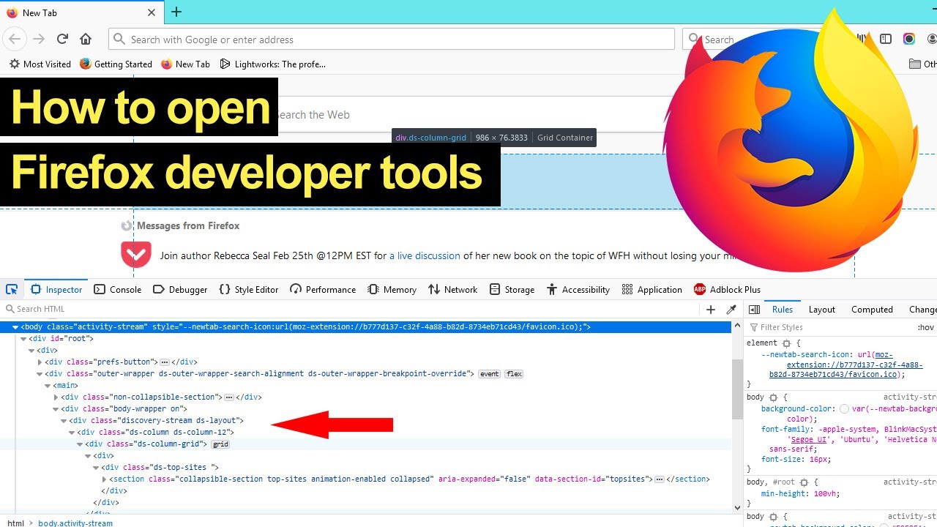Click the markup view vertical scrollbar
Image resolution: width=937 pixels, height=527 pixels.
(x=737, y=389)
